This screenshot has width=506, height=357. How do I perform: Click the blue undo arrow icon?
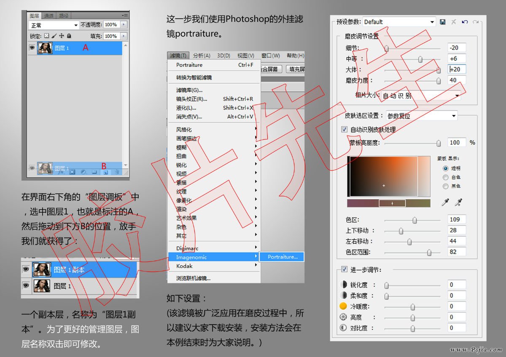(x=465, y=22)
